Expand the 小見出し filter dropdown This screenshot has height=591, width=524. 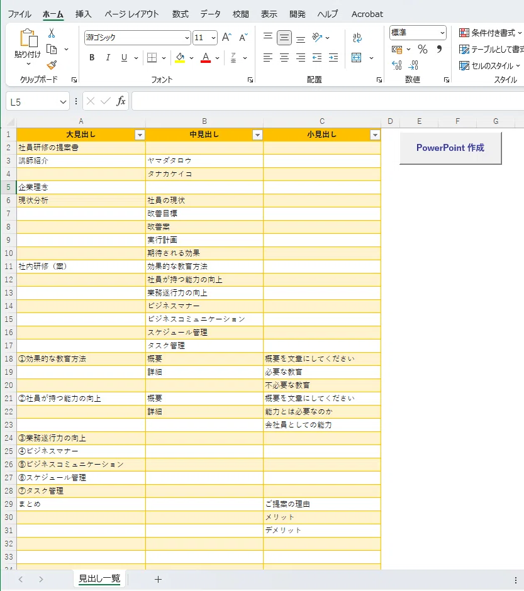coord(375,135)
